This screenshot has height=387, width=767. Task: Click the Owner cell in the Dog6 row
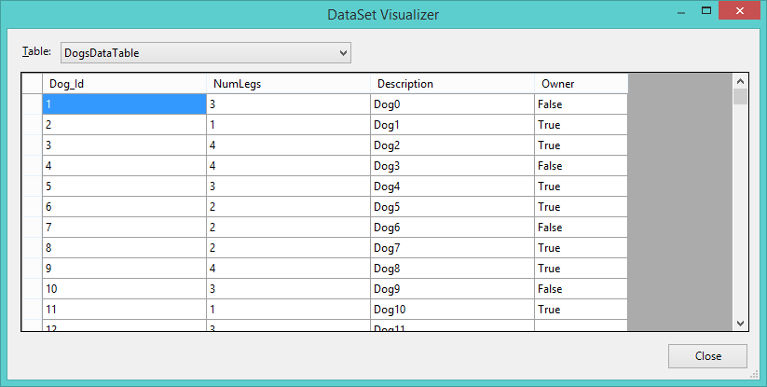[581, 228]
